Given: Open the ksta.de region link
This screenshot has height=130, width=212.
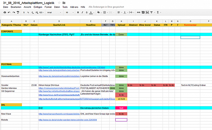Looking at the screenshot, I should click(59, 70).
